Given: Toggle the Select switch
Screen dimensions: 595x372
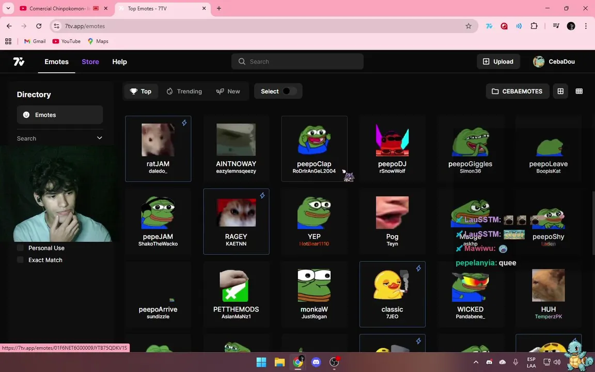Looking at the screenshot, I should pos(289,91).
